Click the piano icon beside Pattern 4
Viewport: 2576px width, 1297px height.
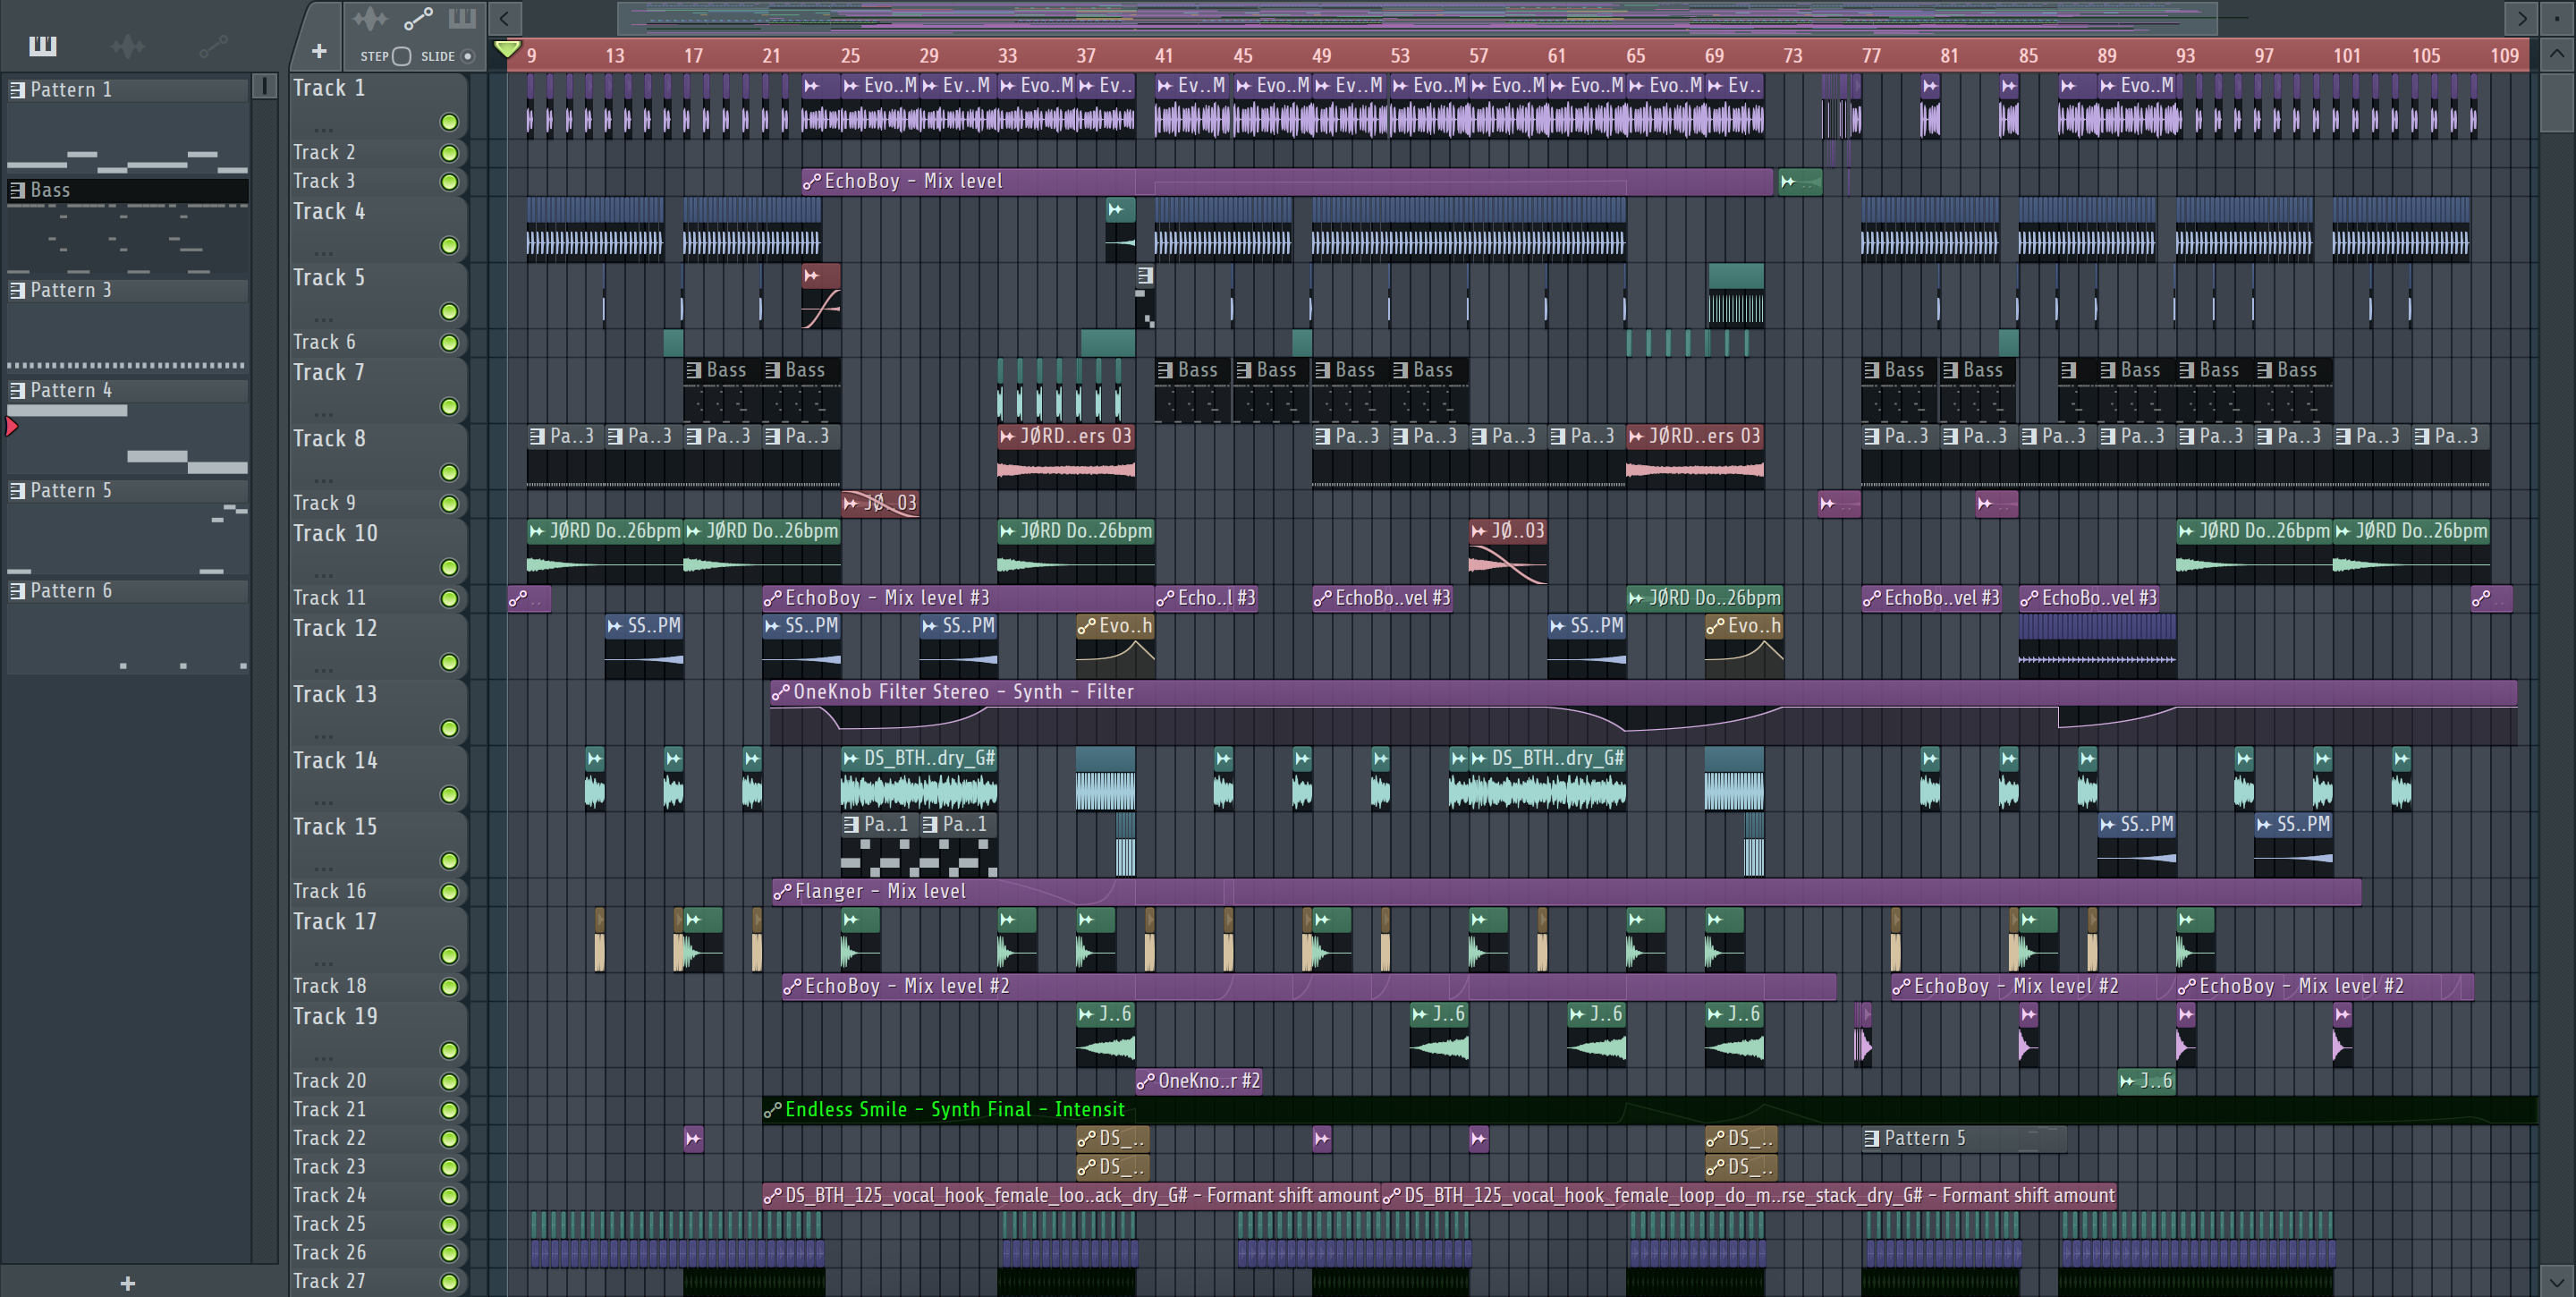17,390
